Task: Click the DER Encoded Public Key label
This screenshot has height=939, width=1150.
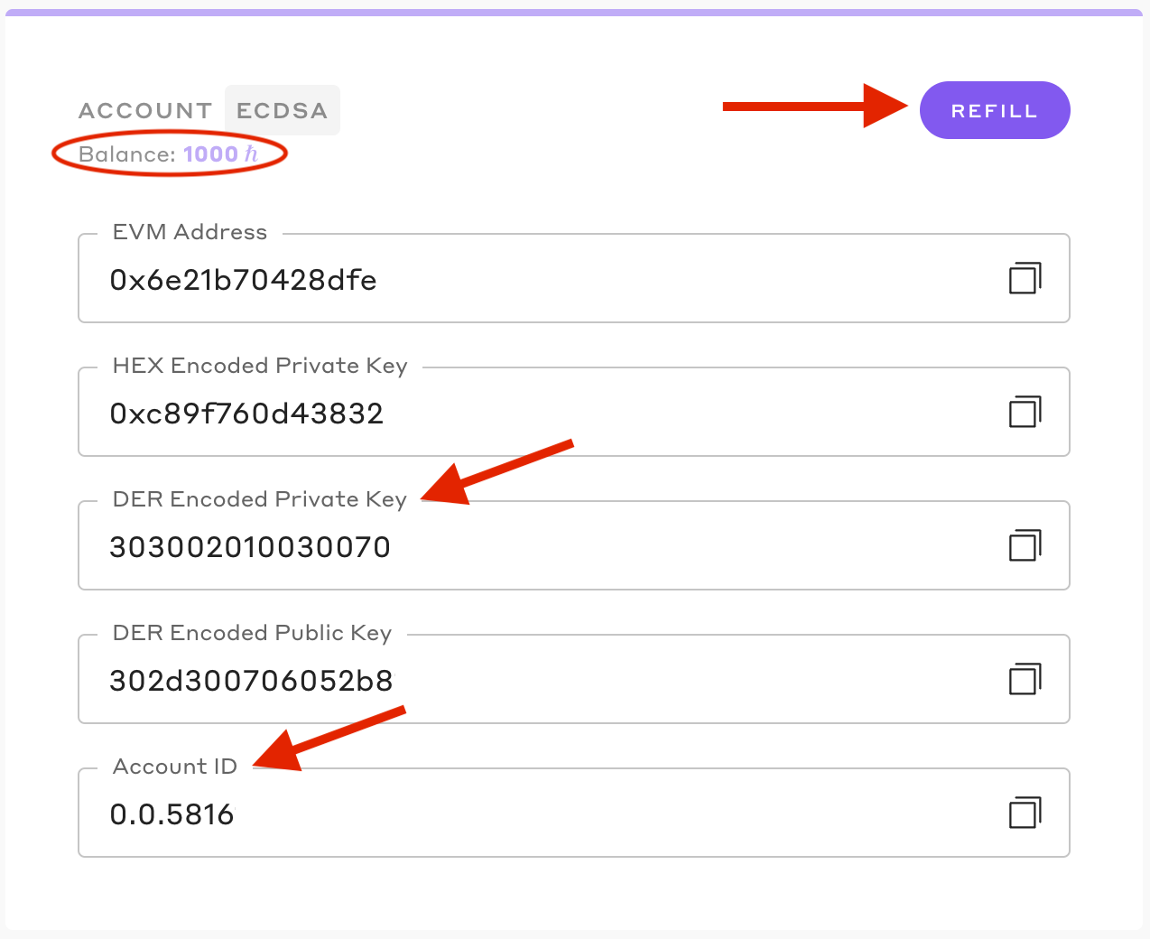Action: [252, 633]
